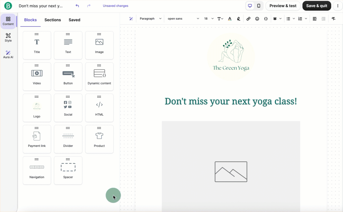Expand the Paragraph style dropdown
The width and height of the screenshot is (343, 212).
(x=151, y=19)
